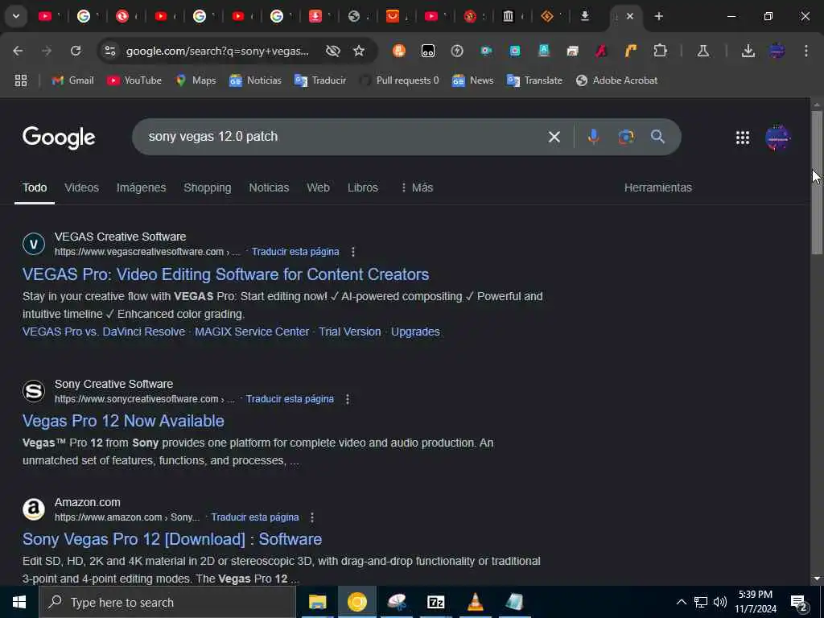
Task: Switch to the Downloads tab with arrow icon
Action: pos(585,16)
